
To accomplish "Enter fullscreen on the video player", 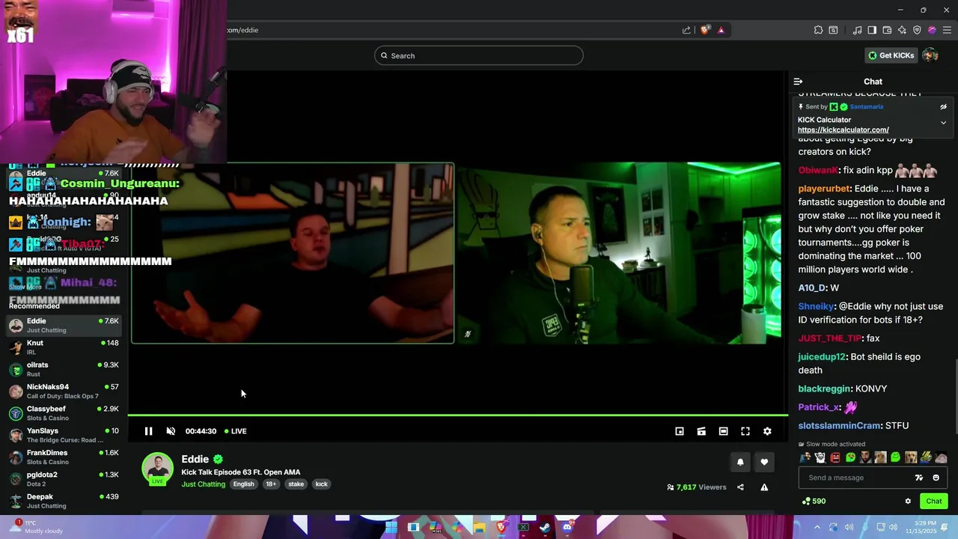I will (745, 431).
